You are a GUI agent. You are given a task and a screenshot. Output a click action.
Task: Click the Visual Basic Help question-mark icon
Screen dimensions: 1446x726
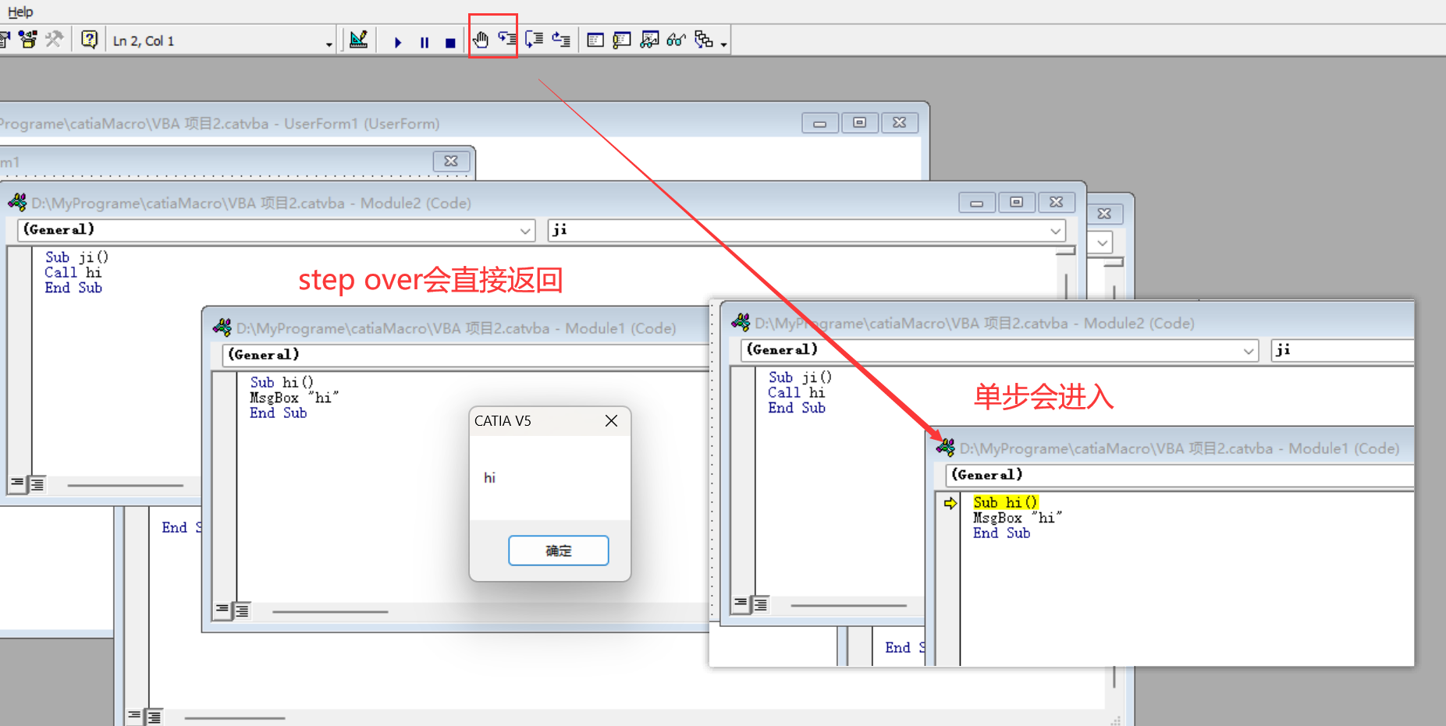coord(90,40)
